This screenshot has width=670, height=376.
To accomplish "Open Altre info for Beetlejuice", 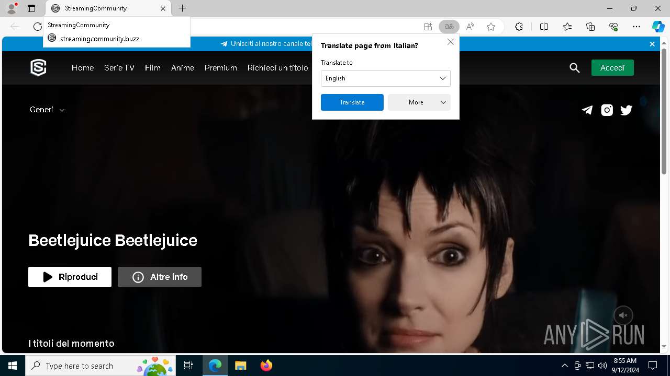I will [x=160, y=277].
